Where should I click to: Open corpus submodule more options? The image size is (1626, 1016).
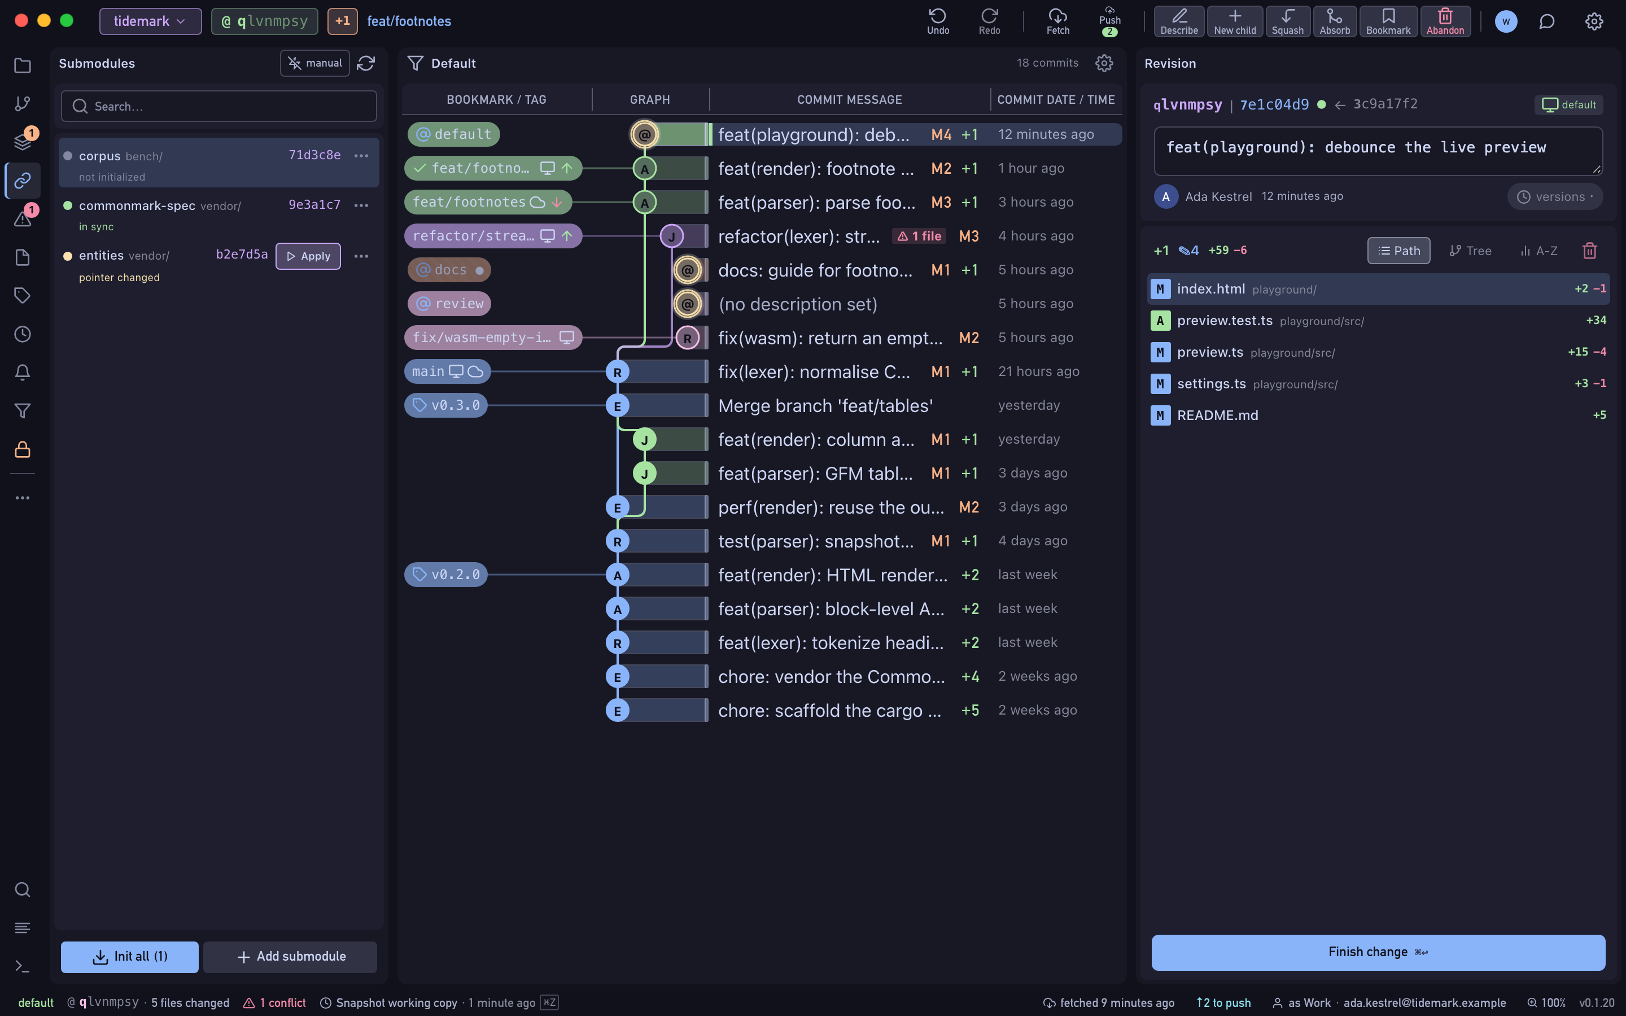tap(361, 156)
